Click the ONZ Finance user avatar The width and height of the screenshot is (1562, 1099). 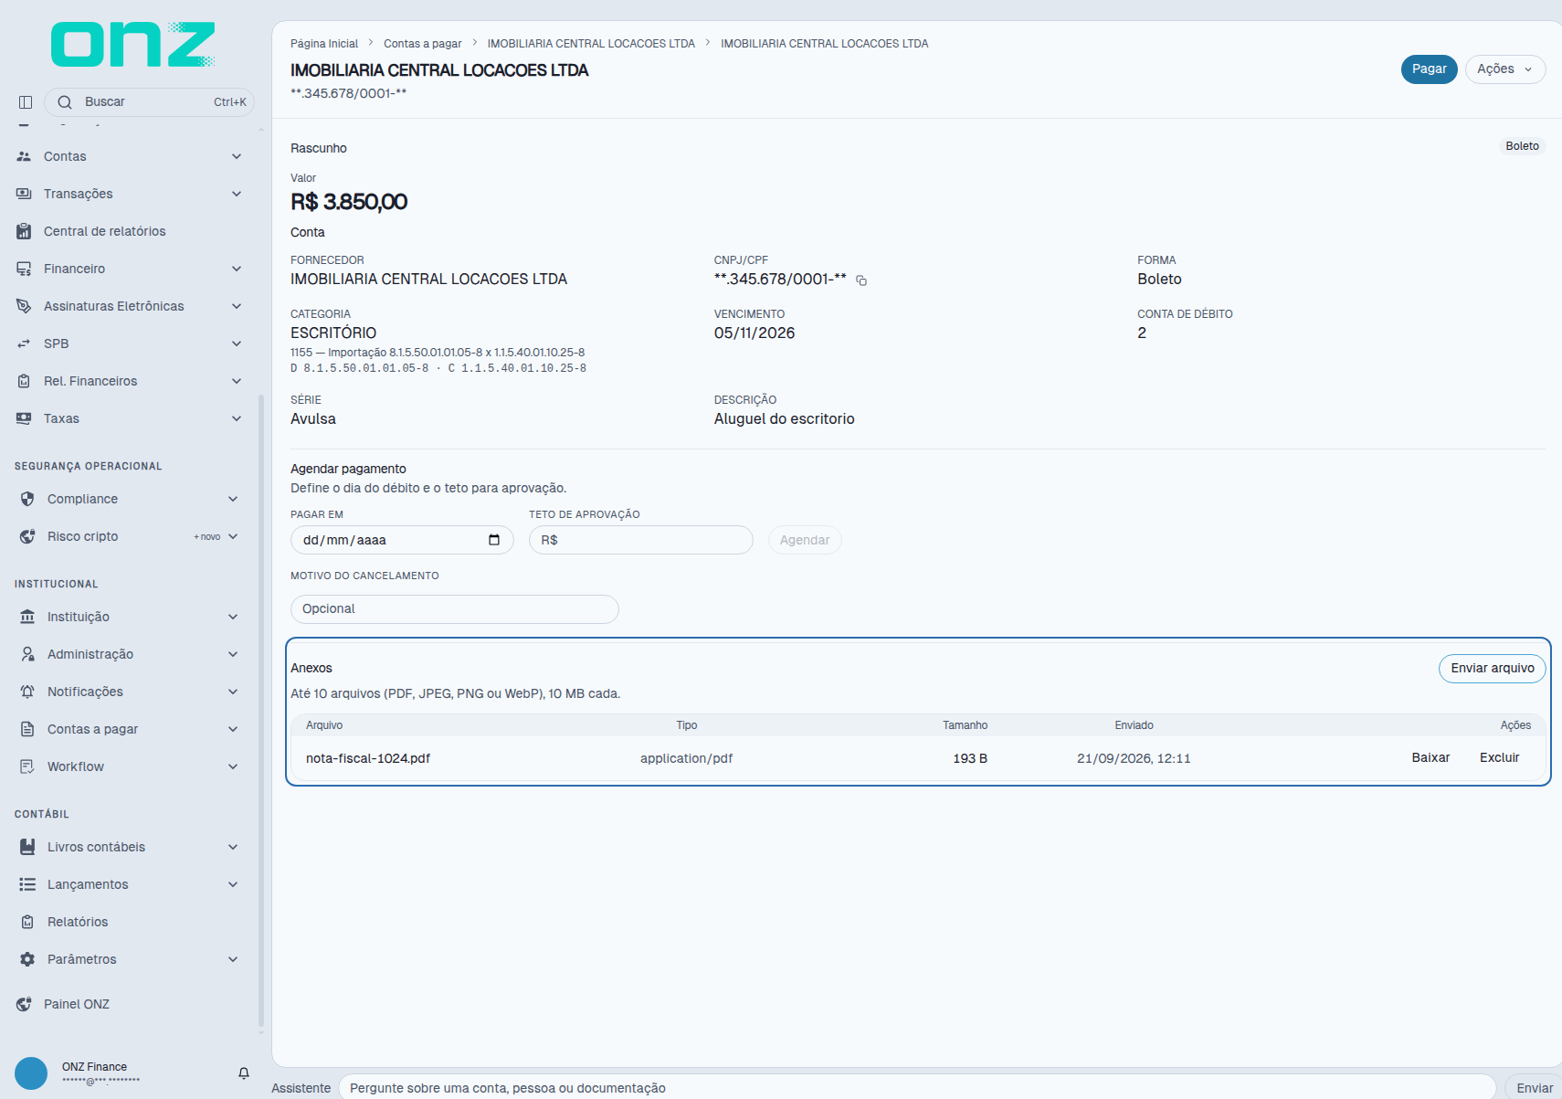pyautogui.click(x=31, y=1073)
